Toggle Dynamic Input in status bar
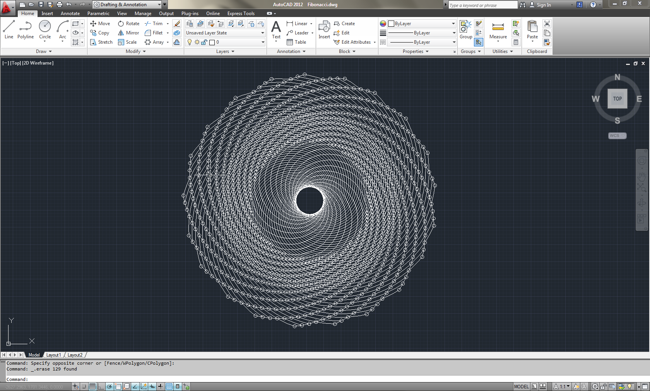650x391 pixels. point(152,386)
